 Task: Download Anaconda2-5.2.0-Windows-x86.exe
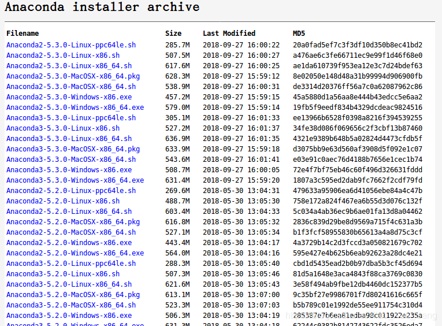pos(69,243)
